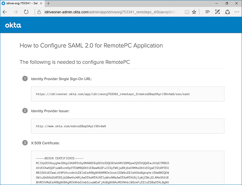Click the Okta logo in header

coord(13,25)
